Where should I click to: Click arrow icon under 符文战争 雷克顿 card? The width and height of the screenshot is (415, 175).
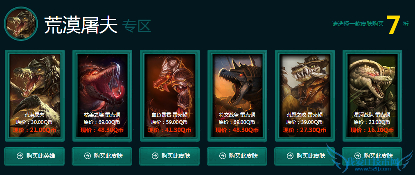[x=223, y=156]
